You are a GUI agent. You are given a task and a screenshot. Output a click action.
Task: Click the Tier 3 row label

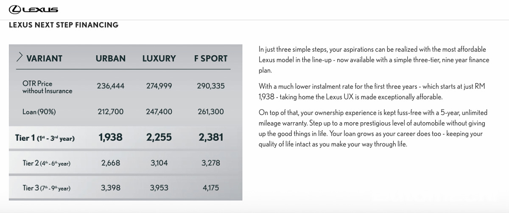coord(46,188)
